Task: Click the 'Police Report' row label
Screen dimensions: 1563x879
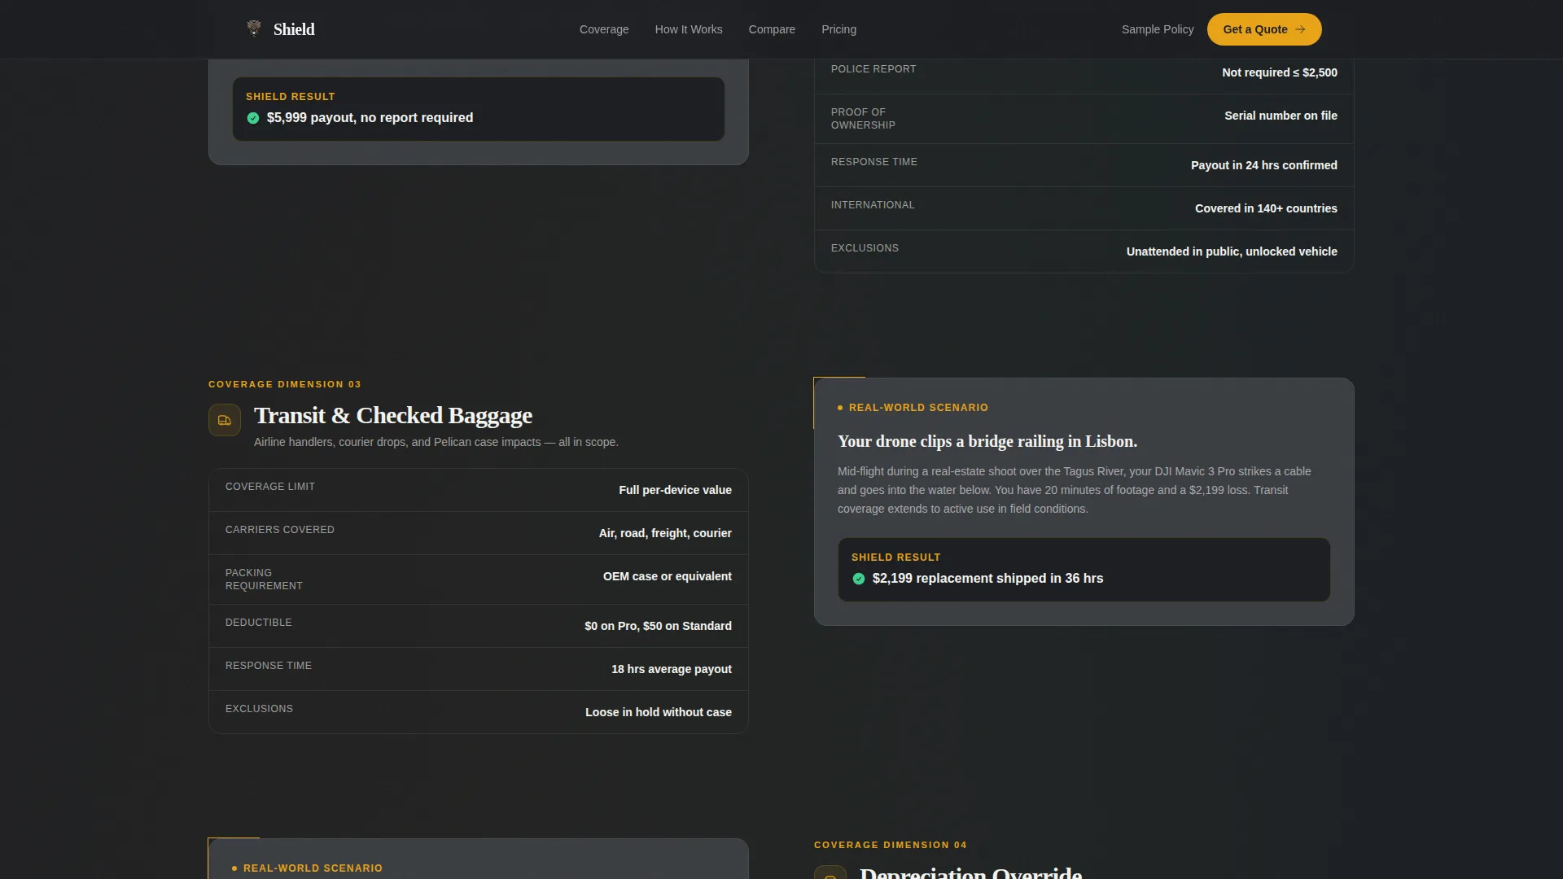Action: pos(873,69)
